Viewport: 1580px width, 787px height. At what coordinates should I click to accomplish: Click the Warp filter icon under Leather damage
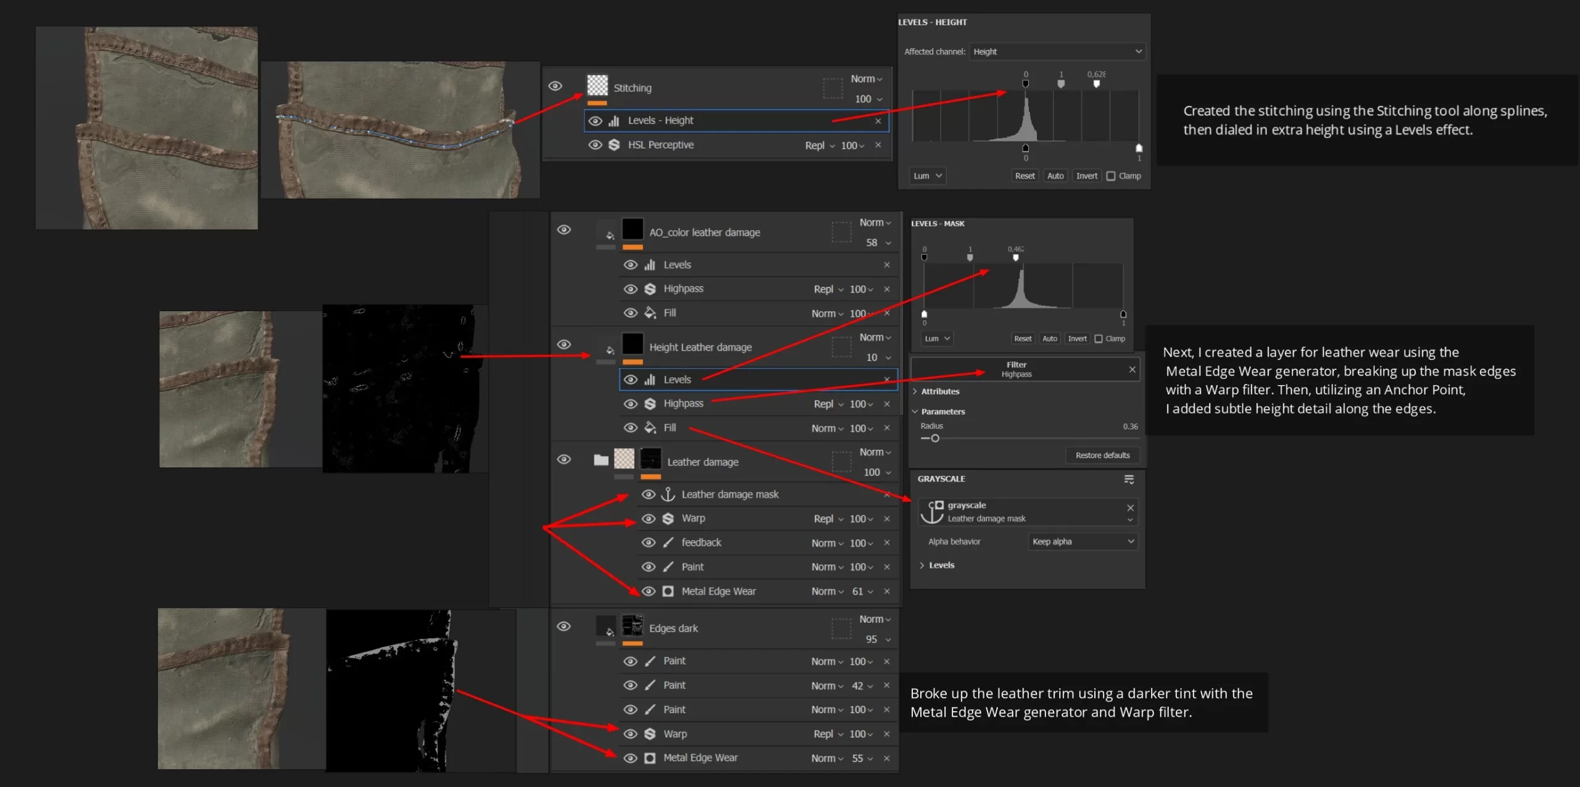click(x=668, y=518)
